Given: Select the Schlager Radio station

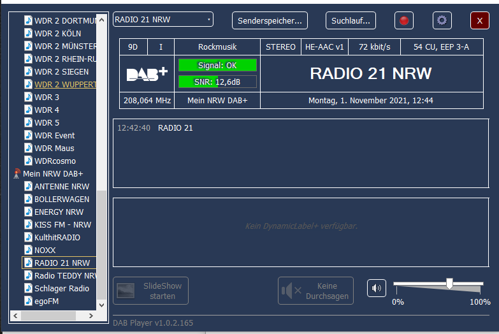Looking at the screenshot, I should tap(61, 288).
